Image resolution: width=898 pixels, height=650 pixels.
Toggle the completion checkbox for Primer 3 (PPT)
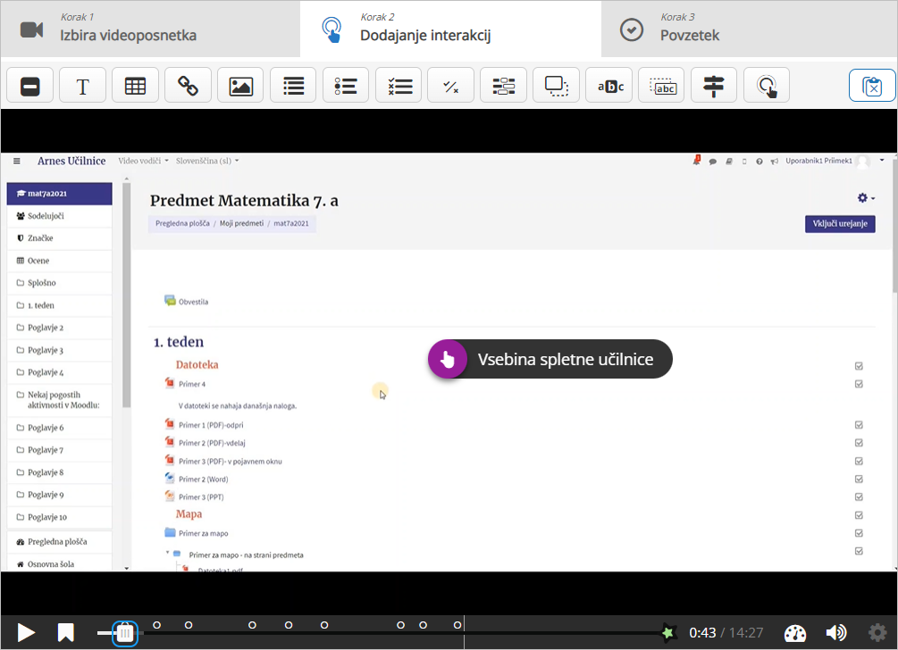coord(859,496)
